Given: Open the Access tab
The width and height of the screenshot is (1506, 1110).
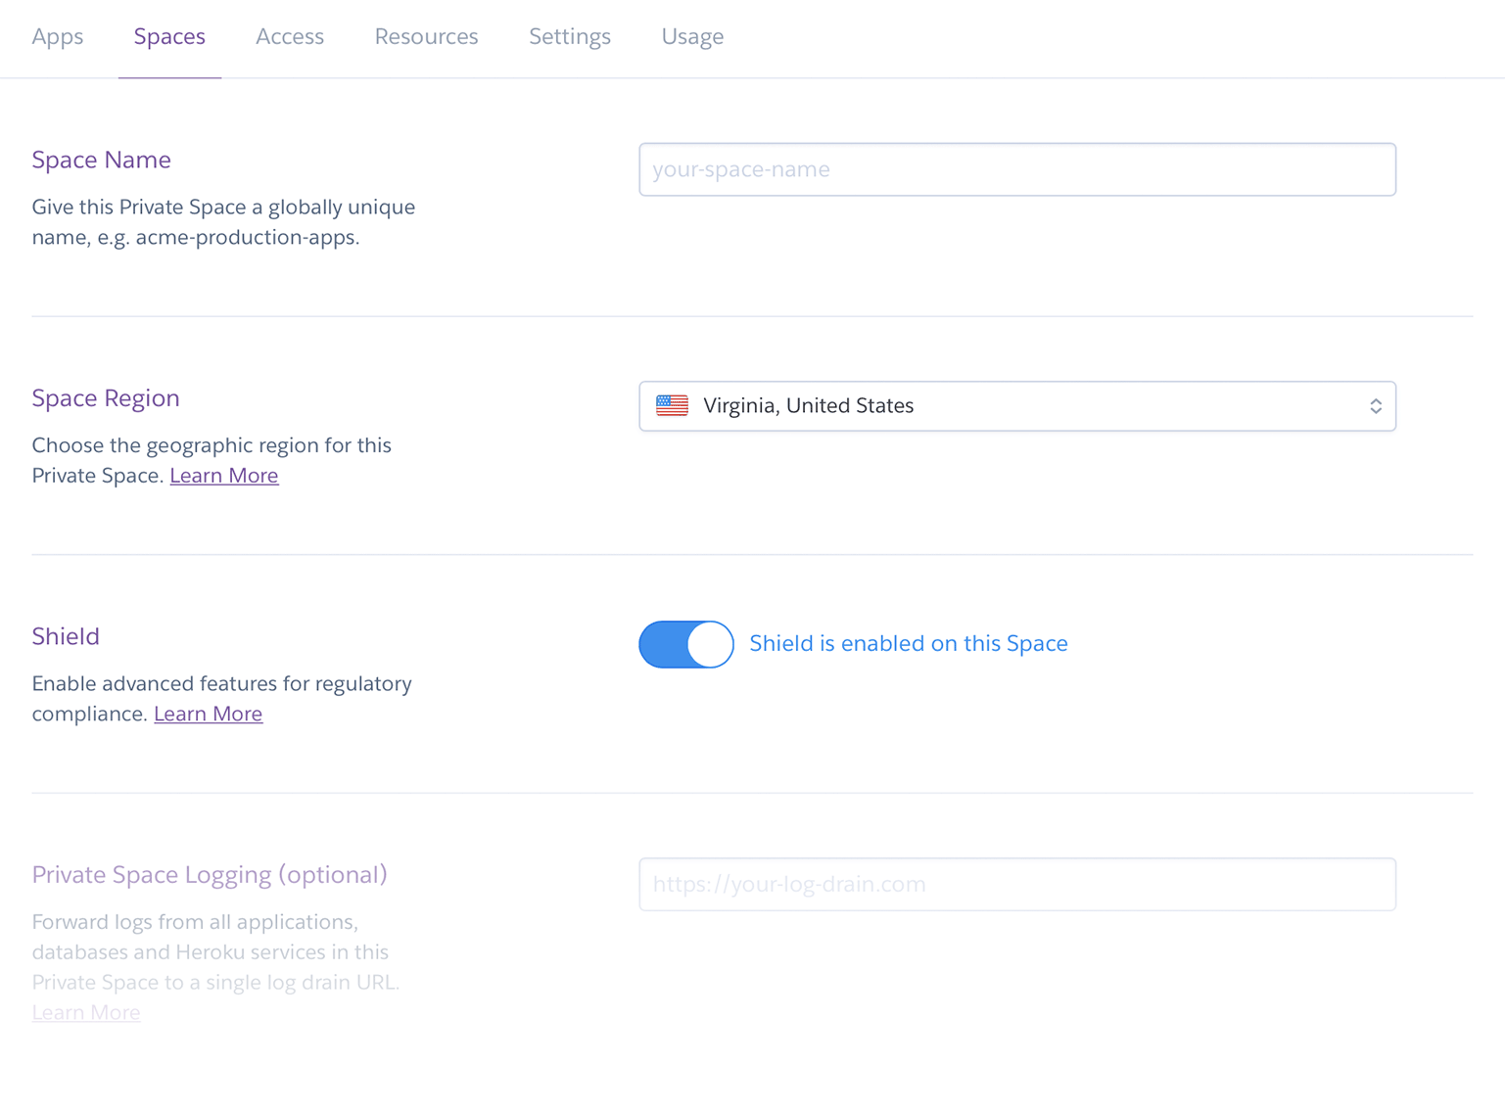Looking at the screenshot, I should [x=290, y=36].
